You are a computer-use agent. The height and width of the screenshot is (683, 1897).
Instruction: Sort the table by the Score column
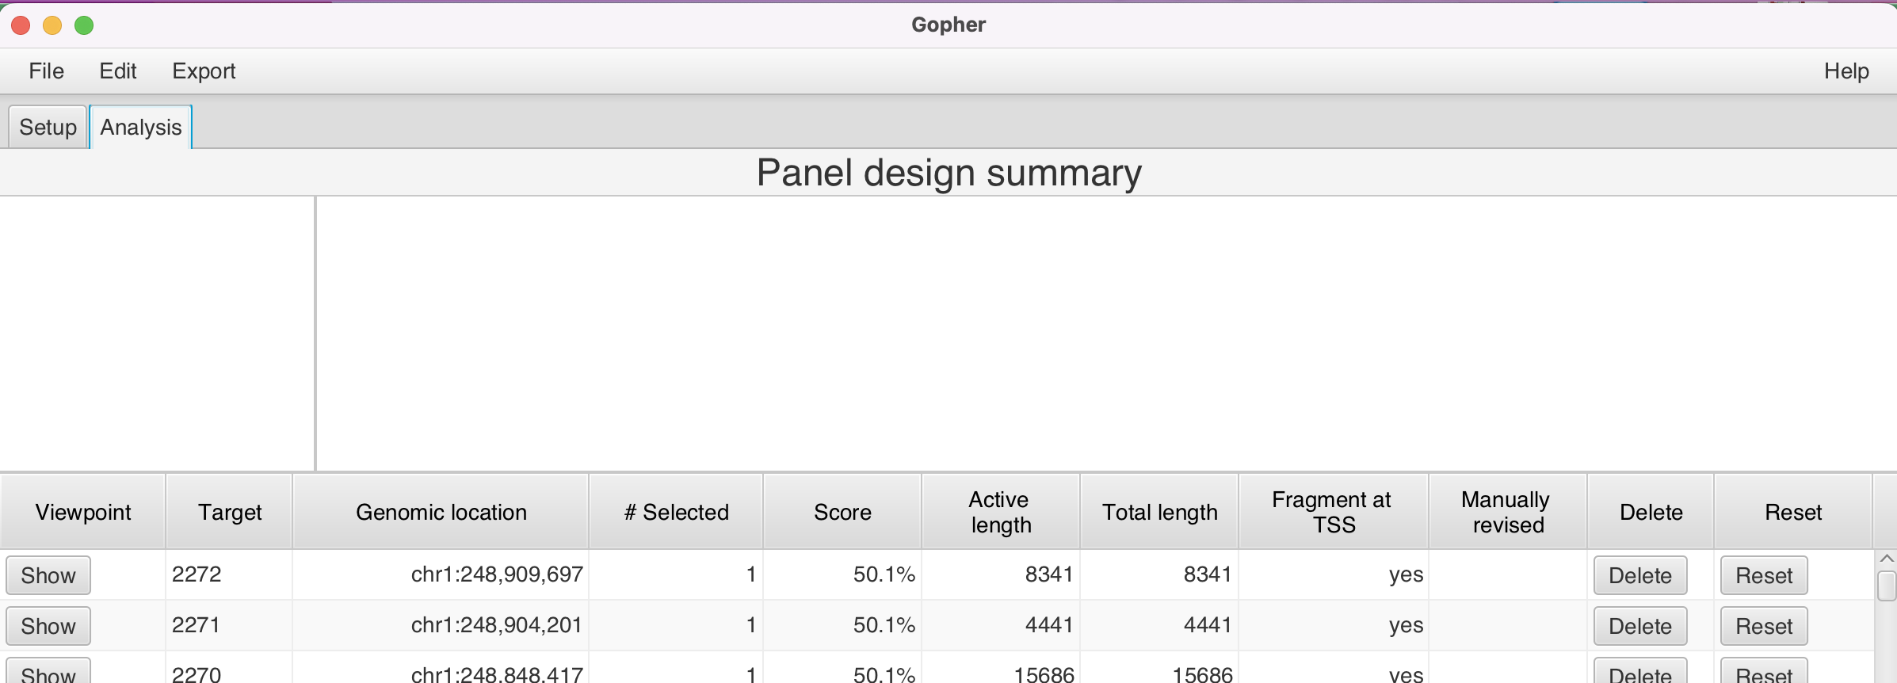(842, 511)
